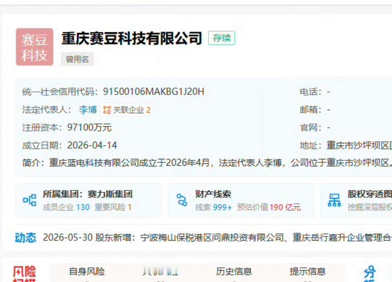Click establishment date 2026-04-14
392x282 pixels.
point(92,146)
